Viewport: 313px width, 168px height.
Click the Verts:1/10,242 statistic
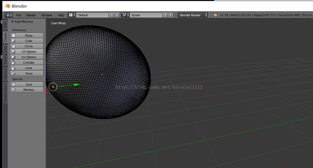click(x=241, y=15)
